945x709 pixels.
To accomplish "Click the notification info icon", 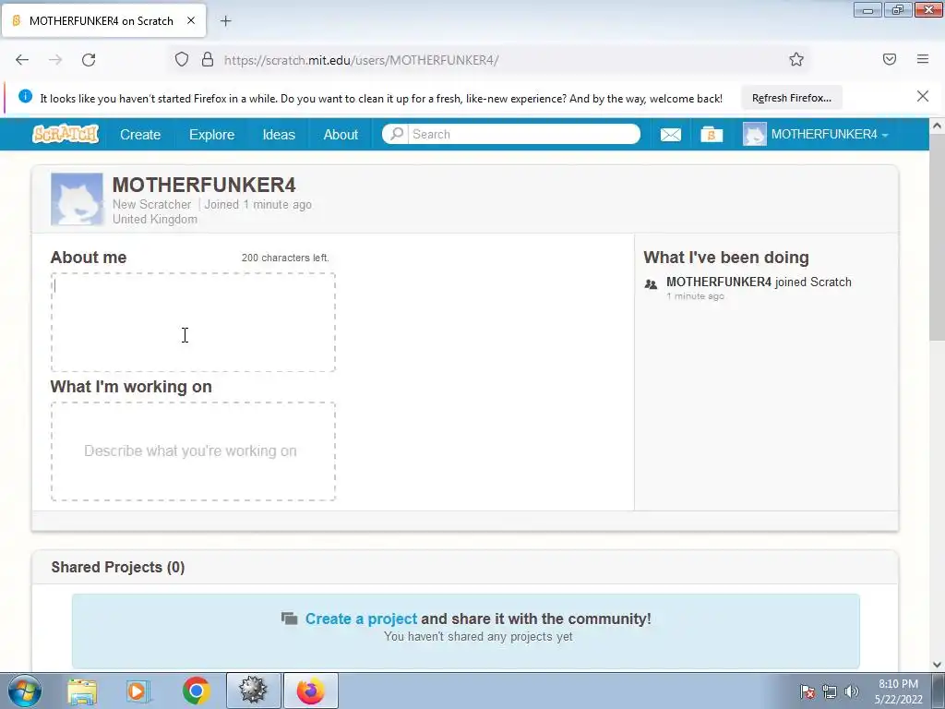I will [25, 96].
